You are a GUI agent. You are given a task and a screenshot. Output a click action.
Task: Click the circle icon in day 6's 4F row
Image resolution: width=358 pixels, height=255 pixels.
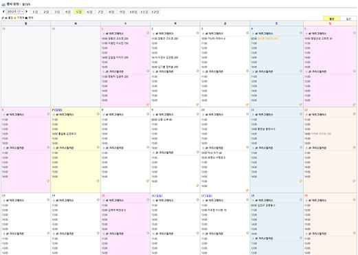pos(48,114)
